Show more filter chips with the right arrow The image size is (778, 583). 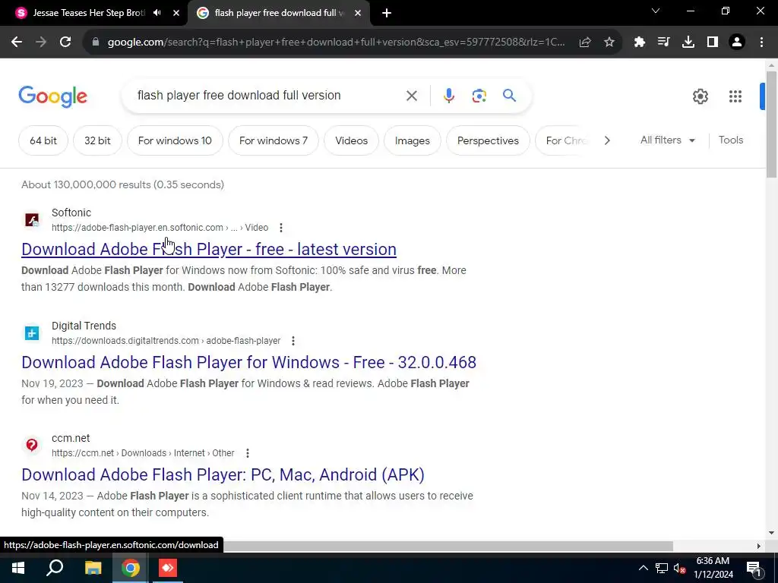[607, 140]
